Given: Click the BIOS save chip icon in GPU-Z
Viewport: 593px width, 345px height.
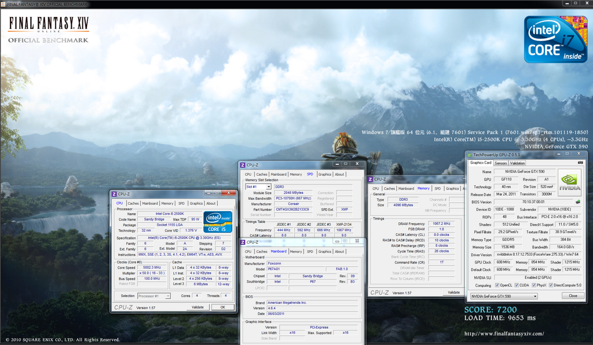Looking at the screenshot, I should 578,202.
